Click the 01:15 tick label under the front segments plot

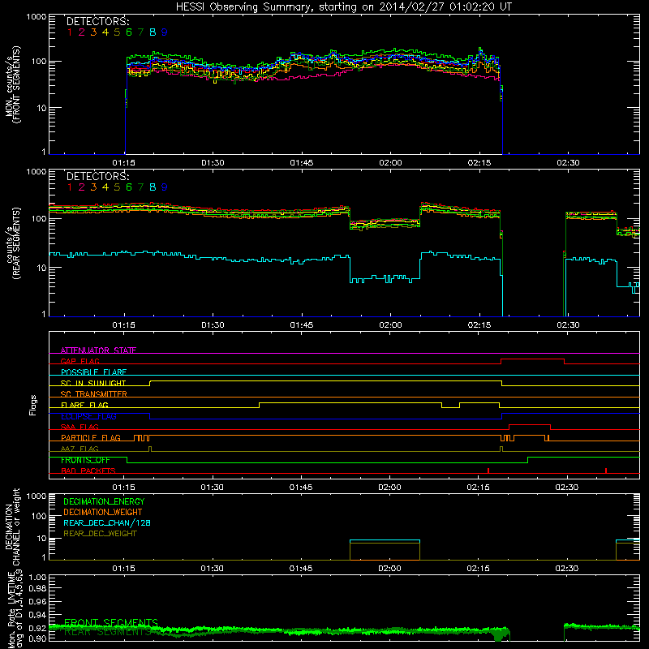click(x=124, y=163)
